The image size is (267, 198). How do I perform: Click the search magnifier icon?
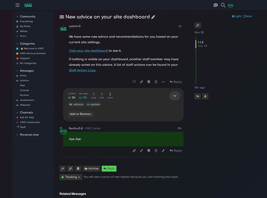(x=223, y=5)
